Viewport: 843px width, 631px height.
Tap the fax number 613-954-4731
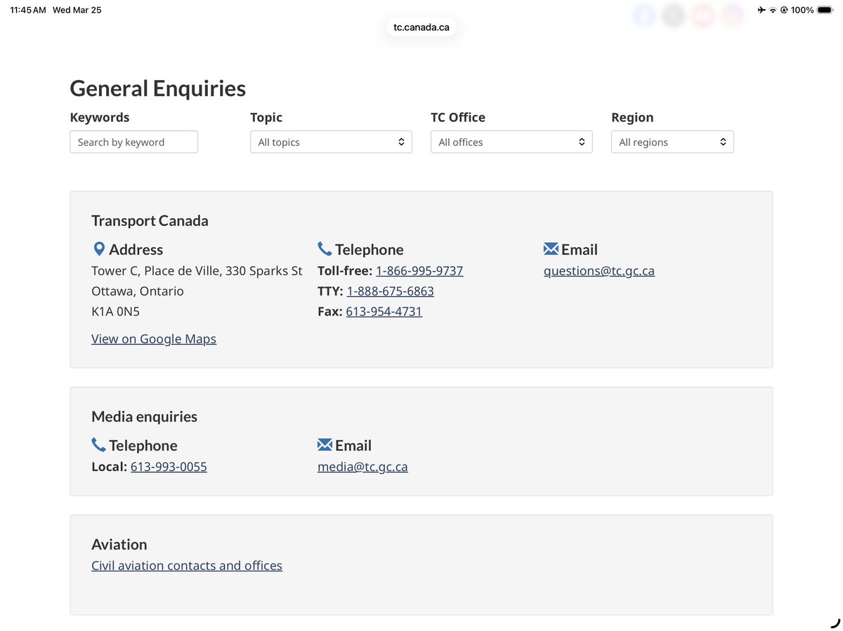[384, 312]
